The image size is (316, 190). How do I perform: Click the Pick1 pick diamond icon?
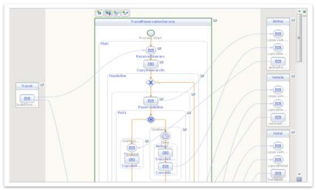tap(151, 119)
